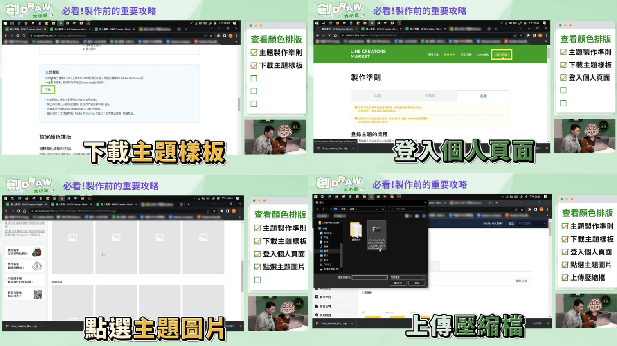Open file type dropdown 所有檔案 in dialog
This screenshot has height=346, width=617.
407,277
